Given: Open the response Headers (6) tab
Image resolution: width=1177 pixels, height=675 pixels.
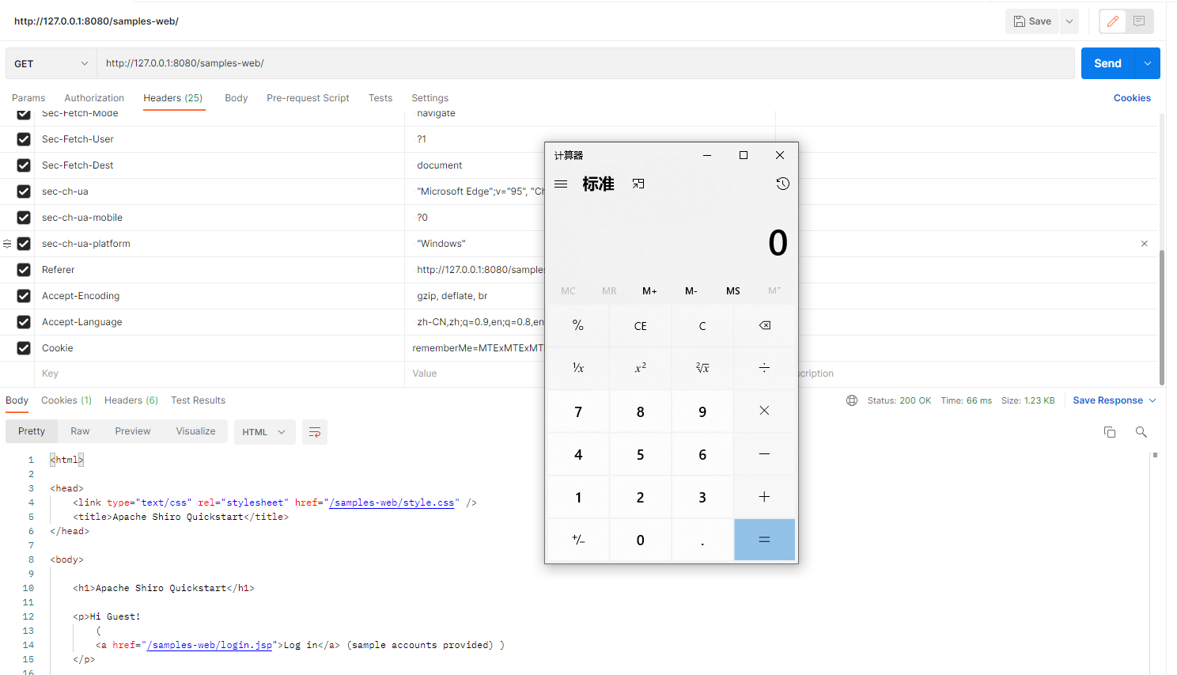Looking at the screenshot, I should click(x=131, y=400).
